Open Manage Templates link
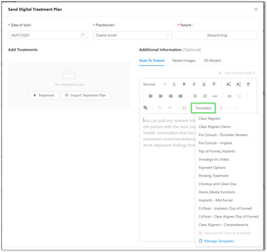Screen dimensions: 267x252 [x=219, y=241]
